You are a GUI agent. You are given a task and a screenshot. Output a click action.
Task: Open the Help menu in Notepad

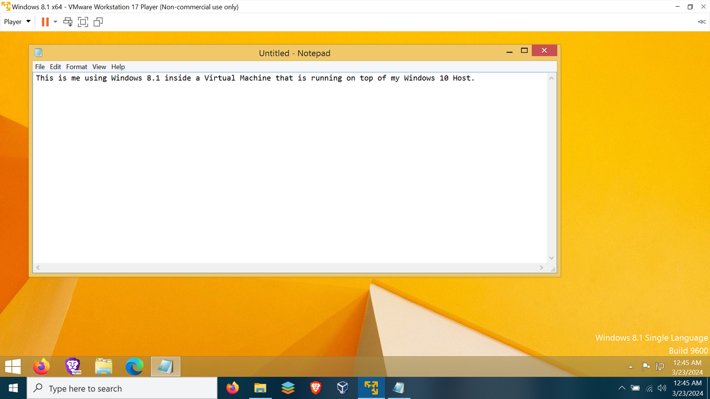pos(118,66)
